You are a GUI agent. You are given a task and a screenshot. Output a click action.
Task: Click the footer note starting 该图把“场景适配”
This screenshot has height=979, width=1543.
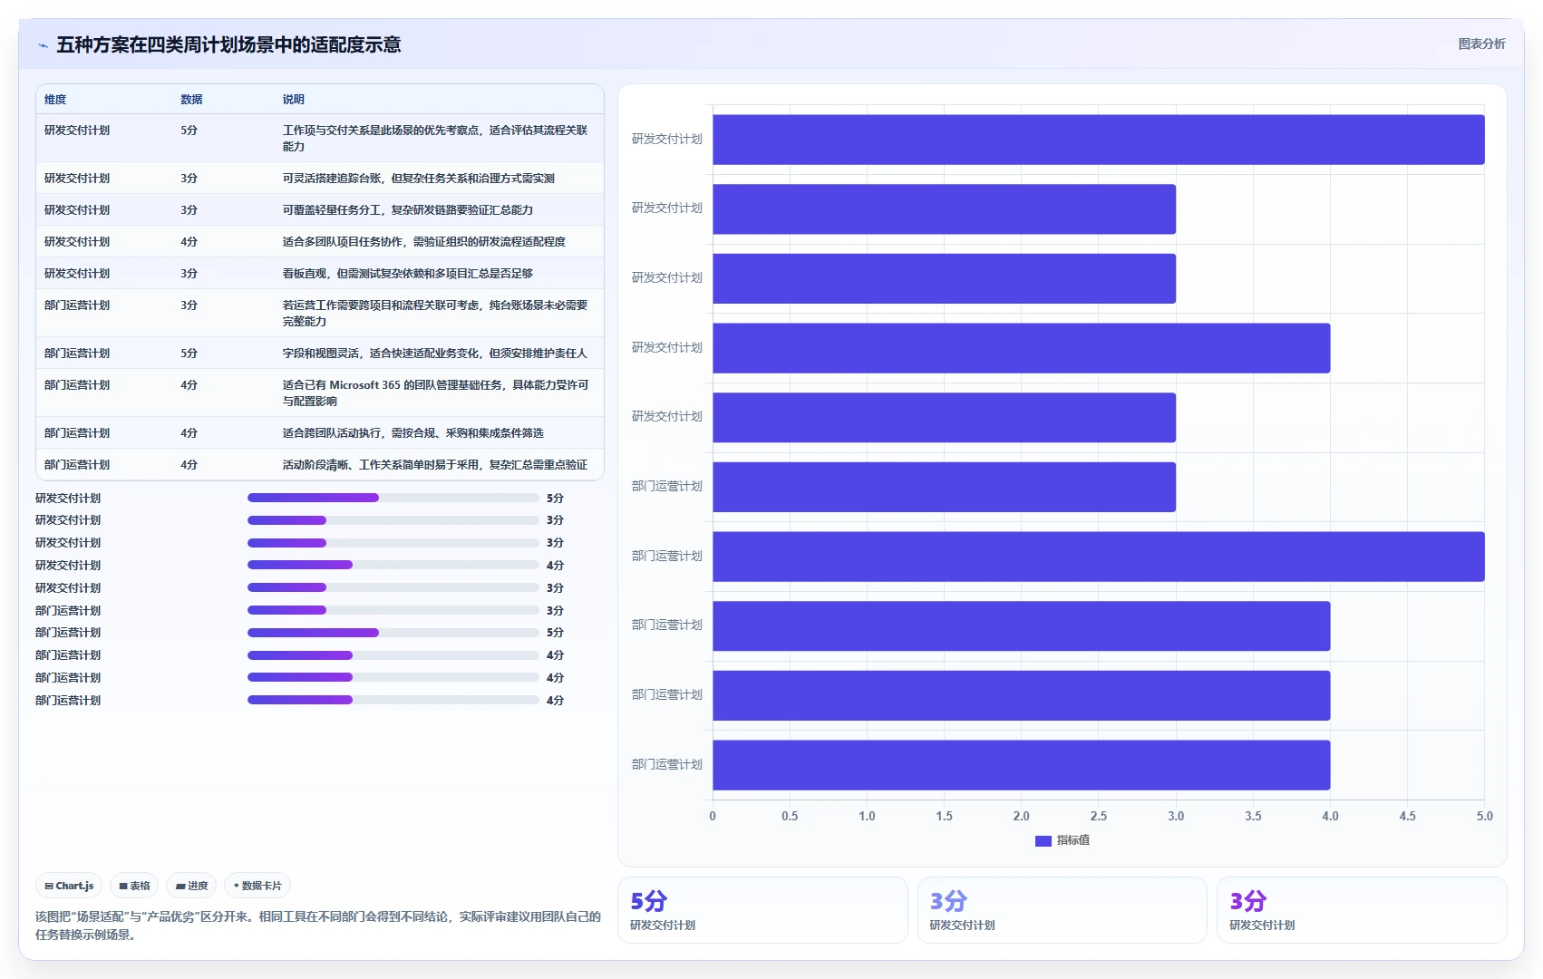click(318, 926)
